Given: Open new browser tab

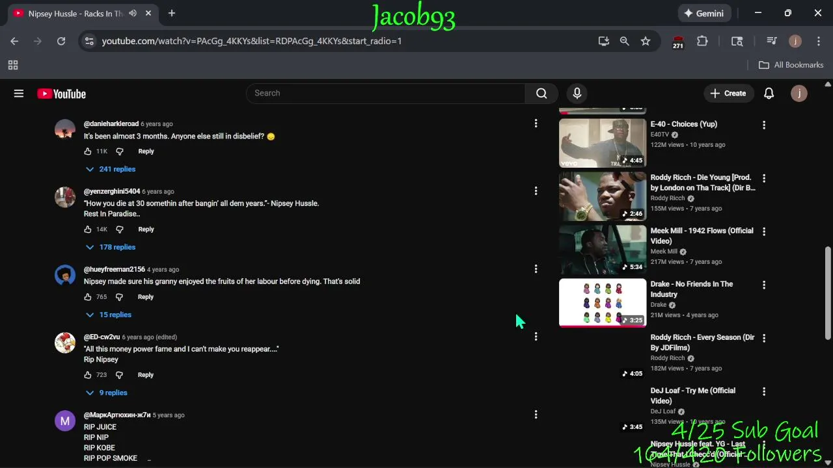Looking at the screenshot, I should pyautogui.click(x=172, y=13).
